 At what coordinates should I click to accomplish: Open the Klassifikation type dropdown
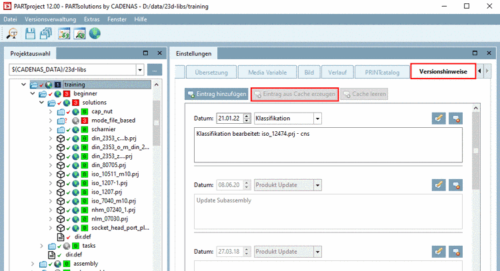pos(317,119)
